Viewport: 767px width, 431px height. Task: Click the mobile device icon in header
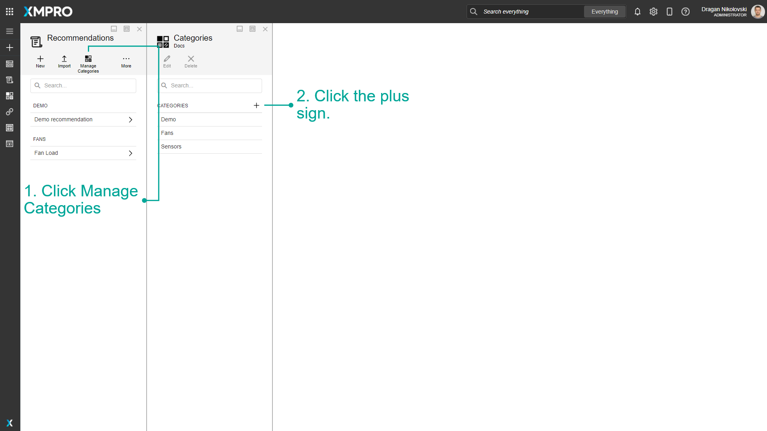coord(670,12)
